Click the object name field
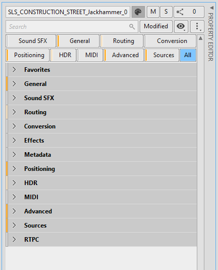The image size is (218, 270). point(68,12)
